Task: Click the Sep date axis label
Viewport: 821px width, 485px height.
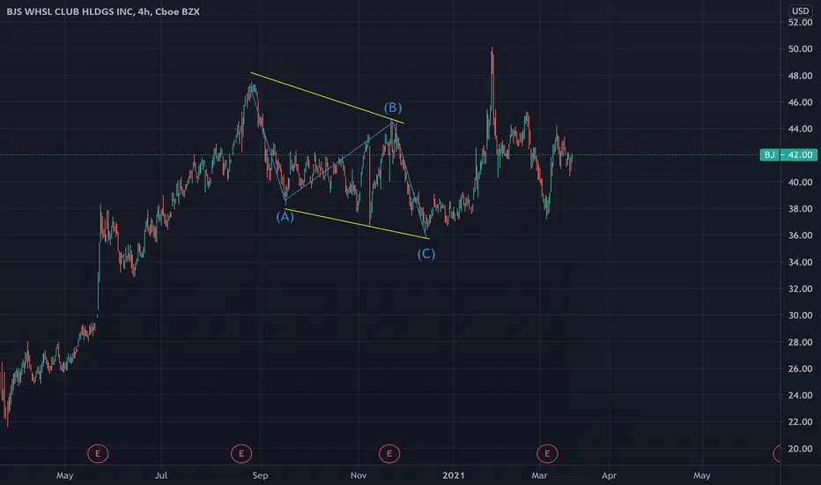Action: click(x=260, y=475)
